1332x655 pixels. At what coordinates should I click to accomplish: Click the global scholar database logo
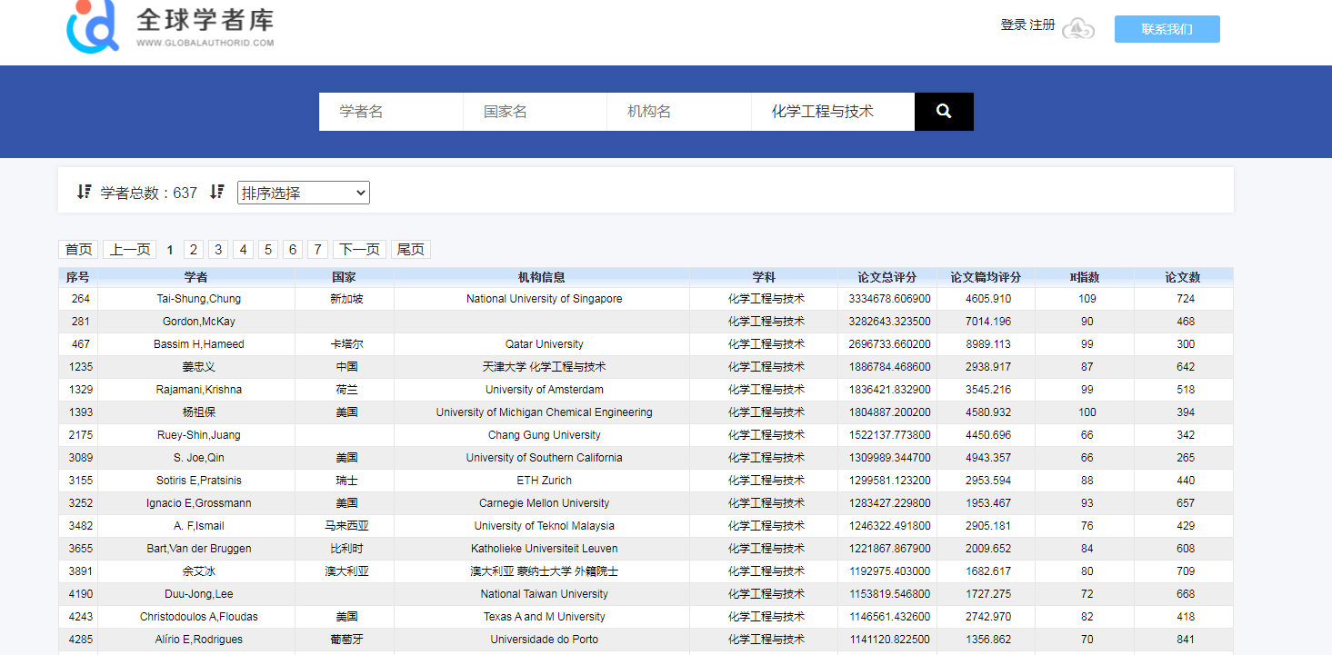(x=170, y=26)
